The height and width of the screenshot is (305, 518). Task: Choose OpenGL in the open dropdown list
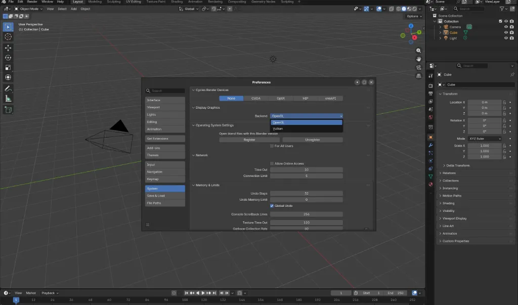tap(306, 122)
